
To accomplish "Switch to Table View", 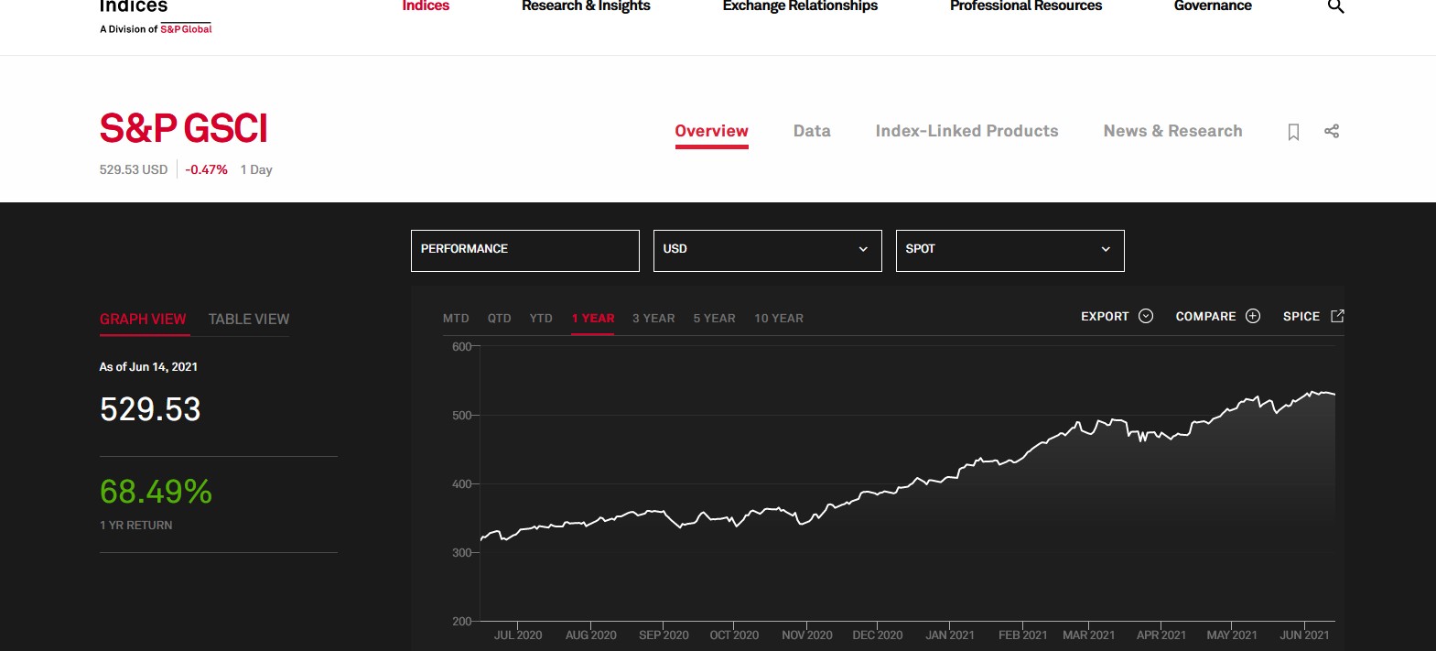I will click(248, 319).
